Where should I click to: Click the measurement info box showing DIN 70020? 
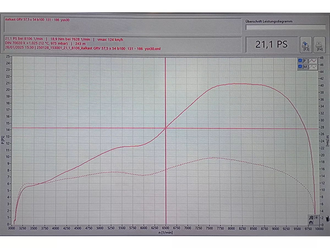(123, 44)
